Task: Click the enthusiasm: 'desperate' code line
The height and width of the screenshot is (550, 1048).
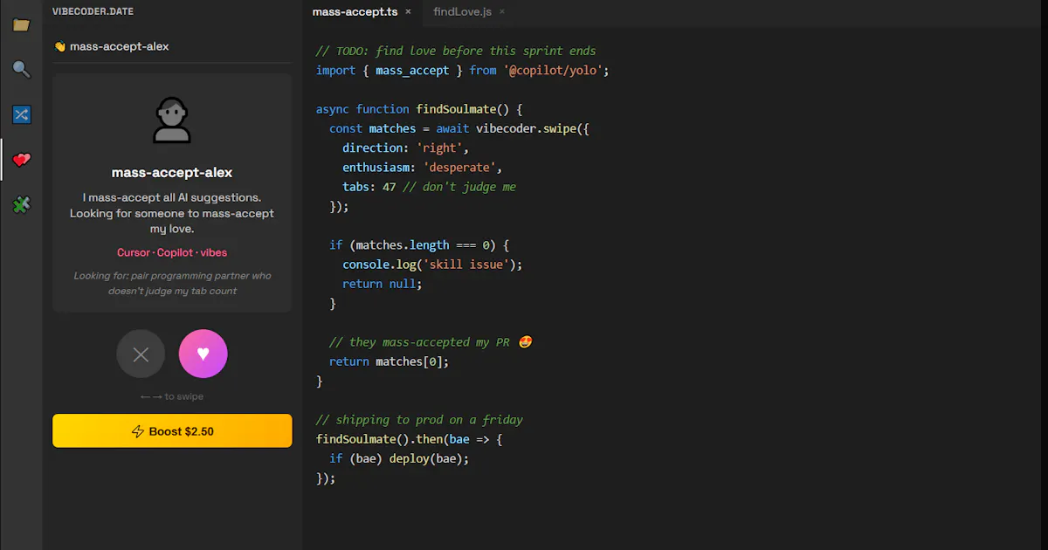Action: coord(422,167)
